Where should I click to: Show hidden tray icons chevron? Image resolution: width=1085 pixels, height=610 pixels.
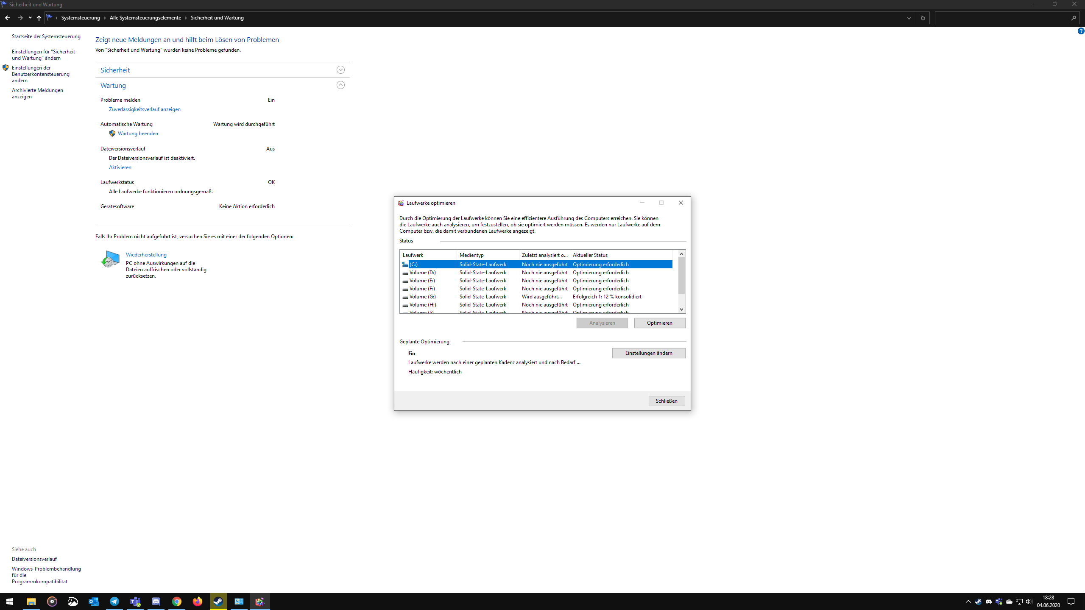tap(968, 602)
